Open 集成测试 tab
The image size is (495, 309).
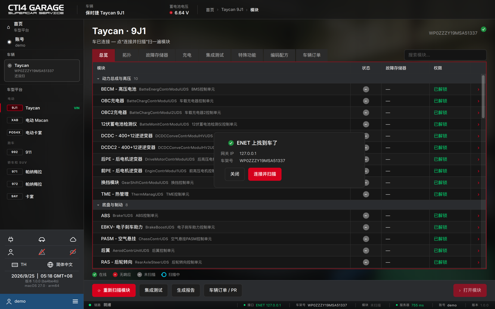[215, 55]
